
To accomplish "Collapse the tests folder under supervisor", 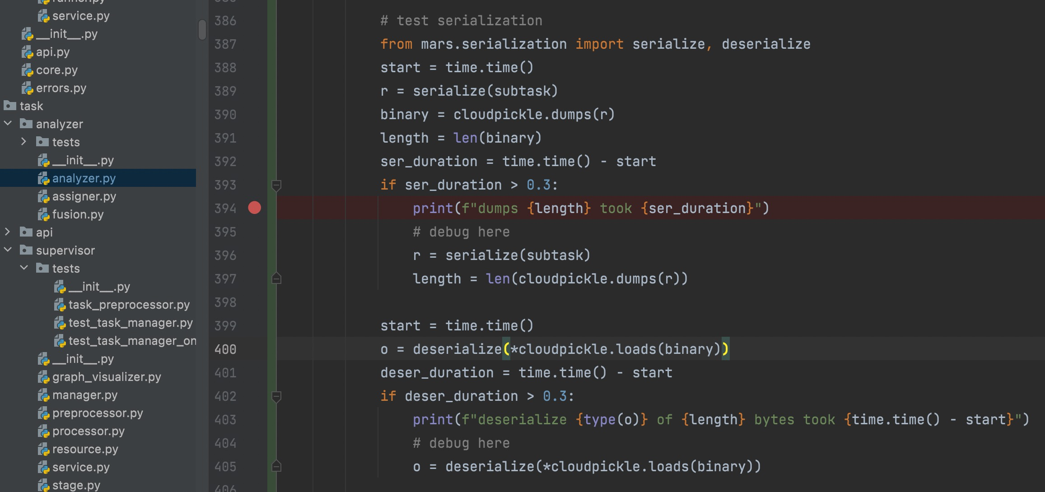I will click(24, 268).
